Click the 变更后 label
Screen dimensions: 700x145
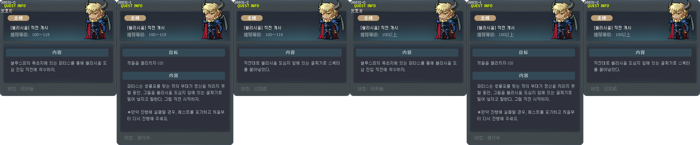(x=357, y=11)
